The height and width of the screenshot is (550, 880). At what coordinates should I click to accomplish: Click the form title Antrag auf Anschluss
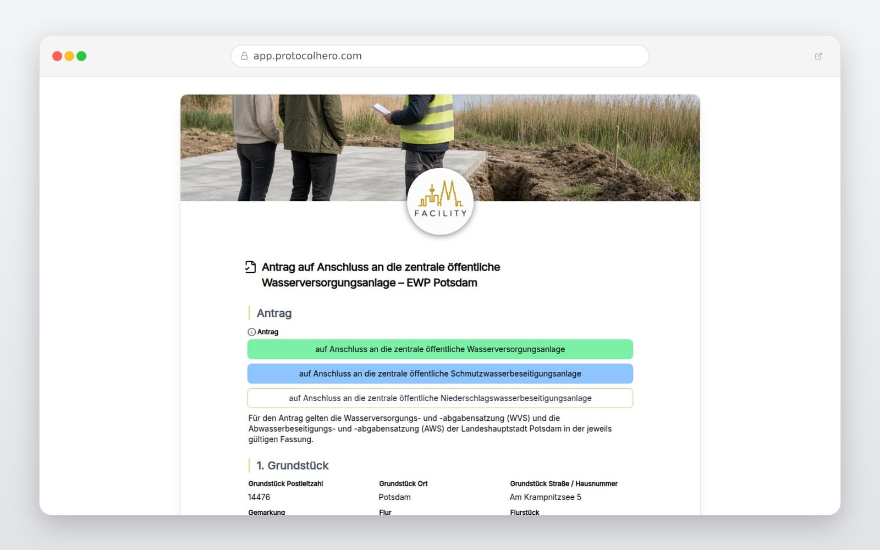pyautogui.click(x=381, y=275)
